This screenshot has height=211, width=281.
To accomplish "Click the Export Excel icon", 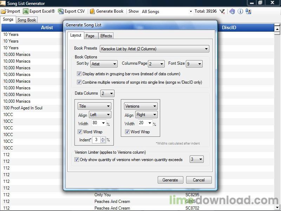I will point(26,11).
